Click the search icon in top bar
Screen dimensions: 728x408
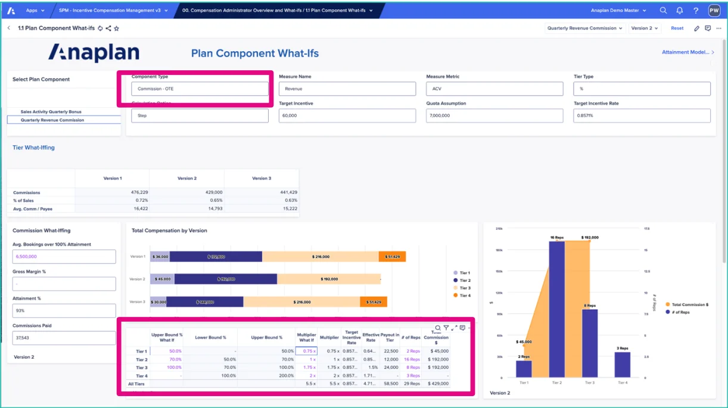click(663, 11)
